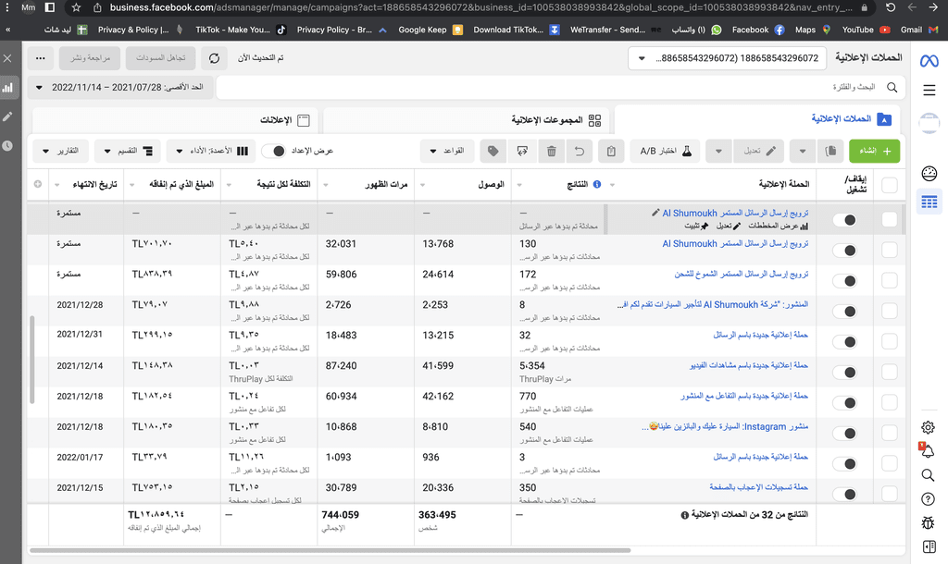Open the notifications bell icon
Screen dimensions: 948x564
pos(928,450)
